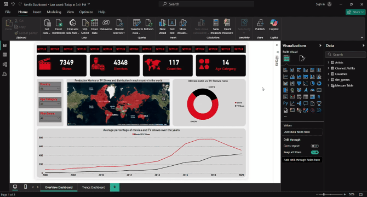Image resolution: width=367 pixels, height=197 pixels.
Task: Click the title bar Search field
Action: (x=206, y=4)
